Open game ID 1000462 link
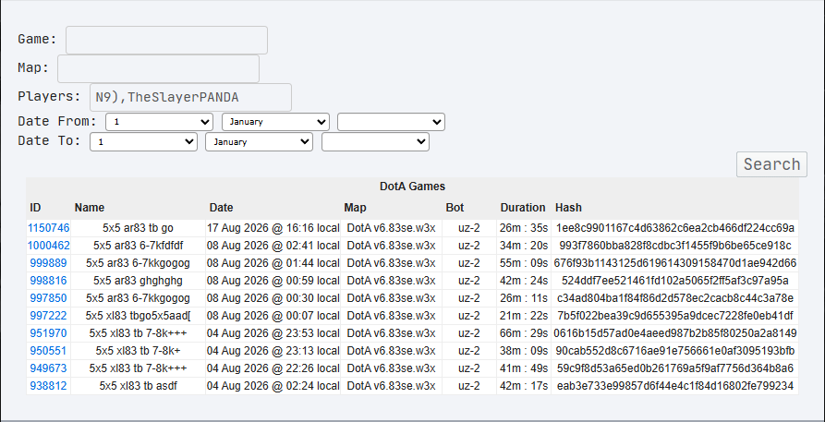Viewport: 825px width, 422px height. coord(48,246)
